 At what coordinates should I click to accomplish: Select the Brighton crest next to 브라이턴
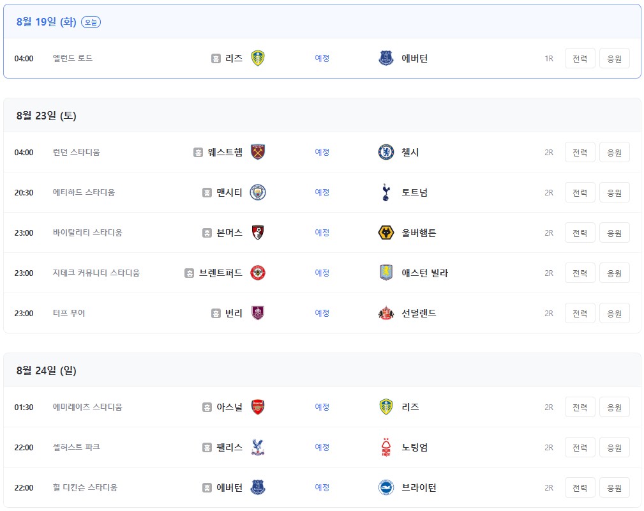pyautogui.click(x=386, y=487)
